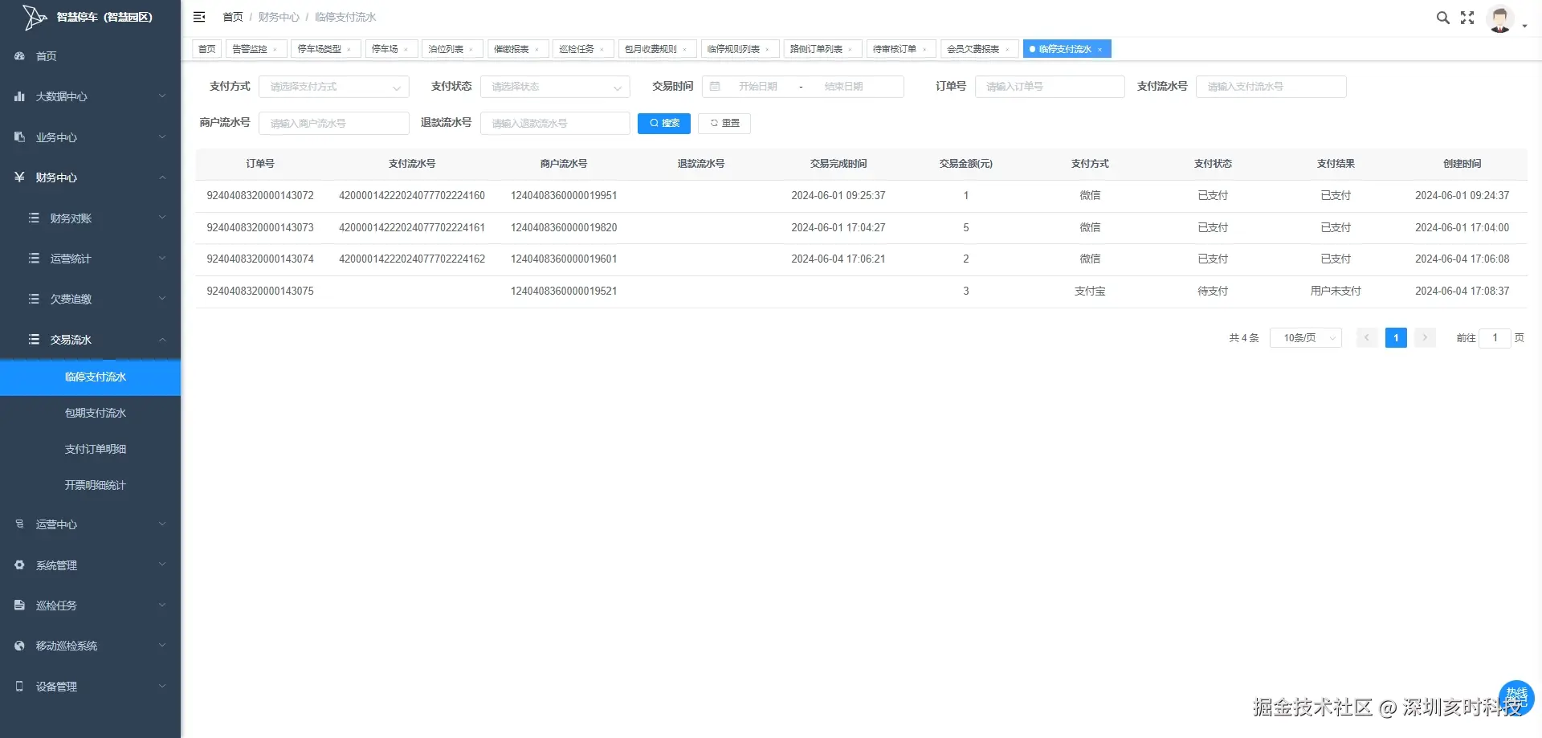
Task: Go to next page arrow
Action: 1425,338
